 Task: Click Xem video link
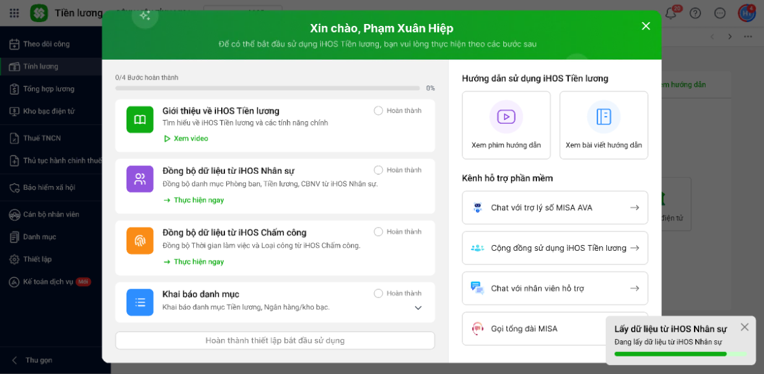[185, 139]
